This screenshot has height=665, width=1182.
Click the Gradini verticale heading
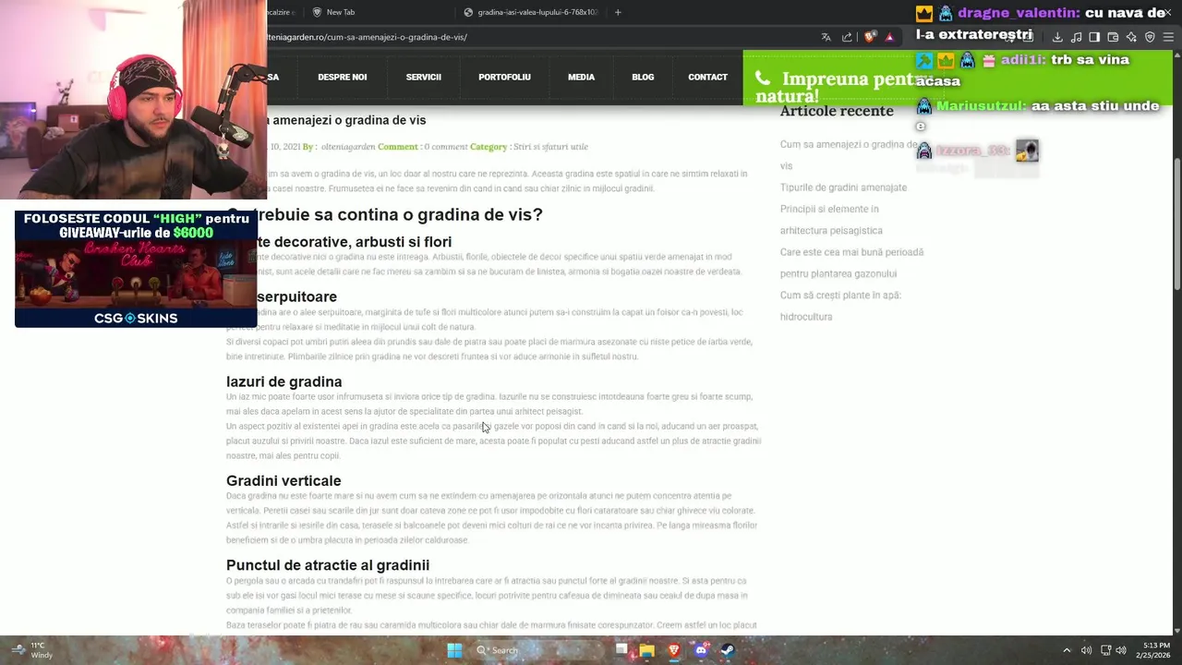point(283,480)
